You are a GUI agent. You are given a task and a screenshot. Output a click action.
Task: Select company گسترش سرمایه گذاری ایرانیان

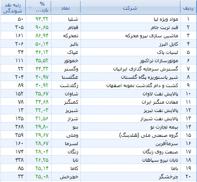(146, 69)
